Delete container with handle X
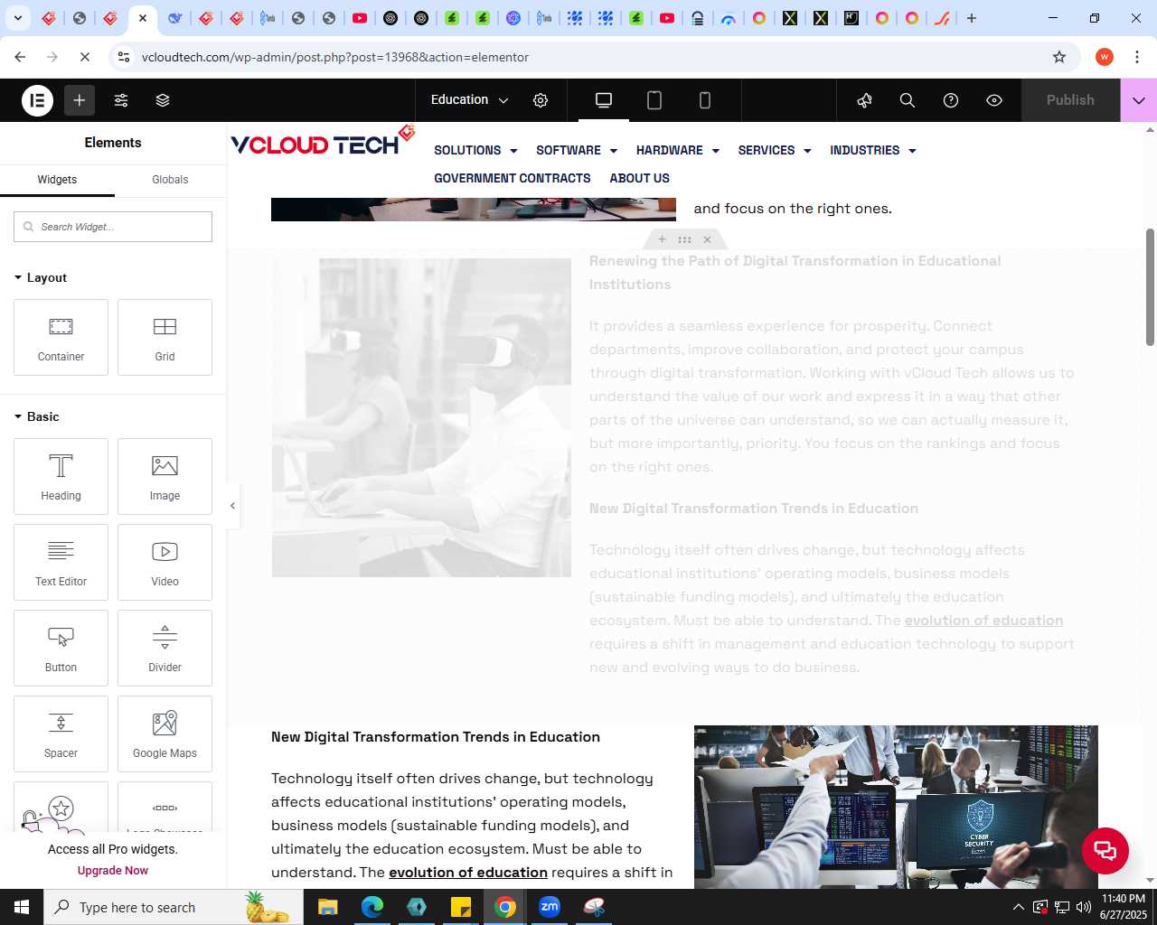The image size is (1157, 925). pos(707,239)
